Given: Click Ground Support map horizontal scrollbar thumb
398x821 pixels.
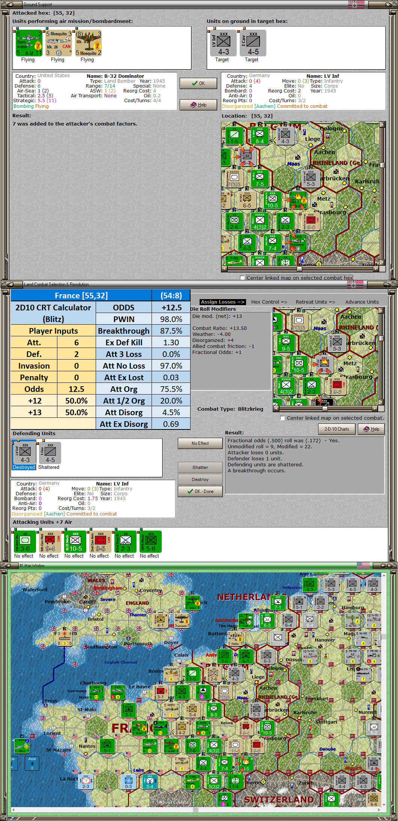Looking at the screenshot, I should pyautogui.click(x=299, y=269).
